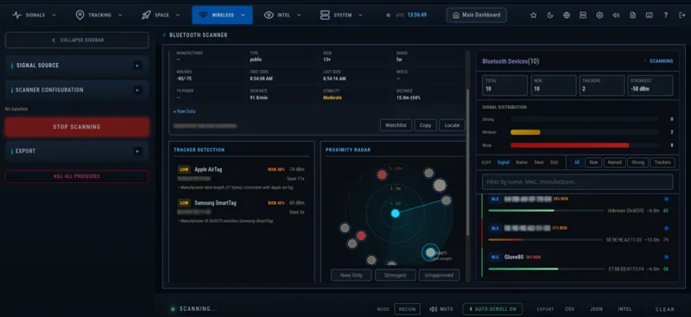The height and width of the screenshot is (317, 691).
Task: Toggle the Mute control in bottom bar
Action: 441,309
